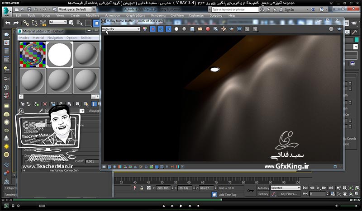The height and width of the screenshot is (211, 362).
Task: Switch to alpha channel white circle
Action: [x=176, y=29]
